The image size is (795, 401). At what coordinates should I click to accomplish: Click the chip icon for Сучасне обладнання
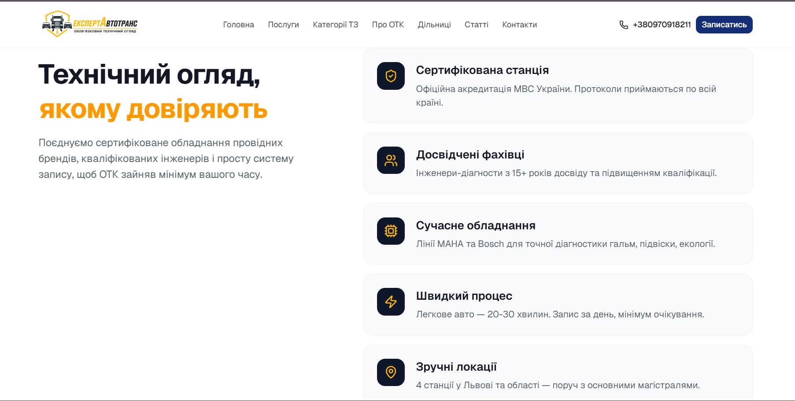[391, 231]
